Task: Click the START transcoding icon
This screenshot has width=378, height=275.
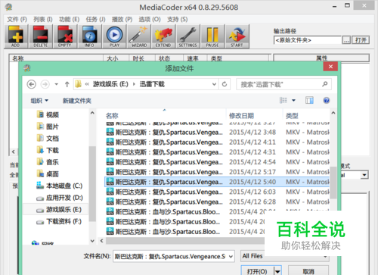Action: click(x=237, y=36)
